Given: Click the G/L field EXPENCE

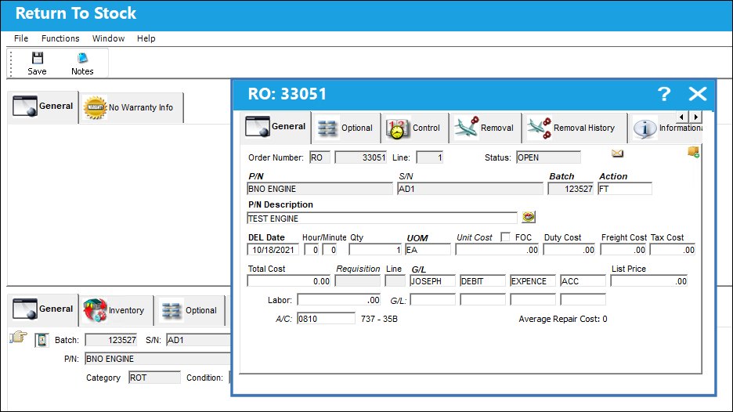Looking at the screenshot, I should point(533,281).
